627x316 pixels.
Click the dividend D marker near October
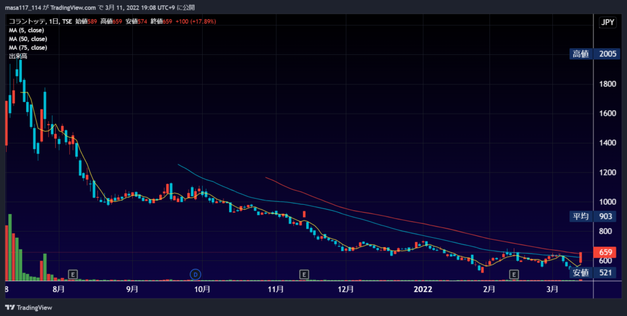point(195,274)
